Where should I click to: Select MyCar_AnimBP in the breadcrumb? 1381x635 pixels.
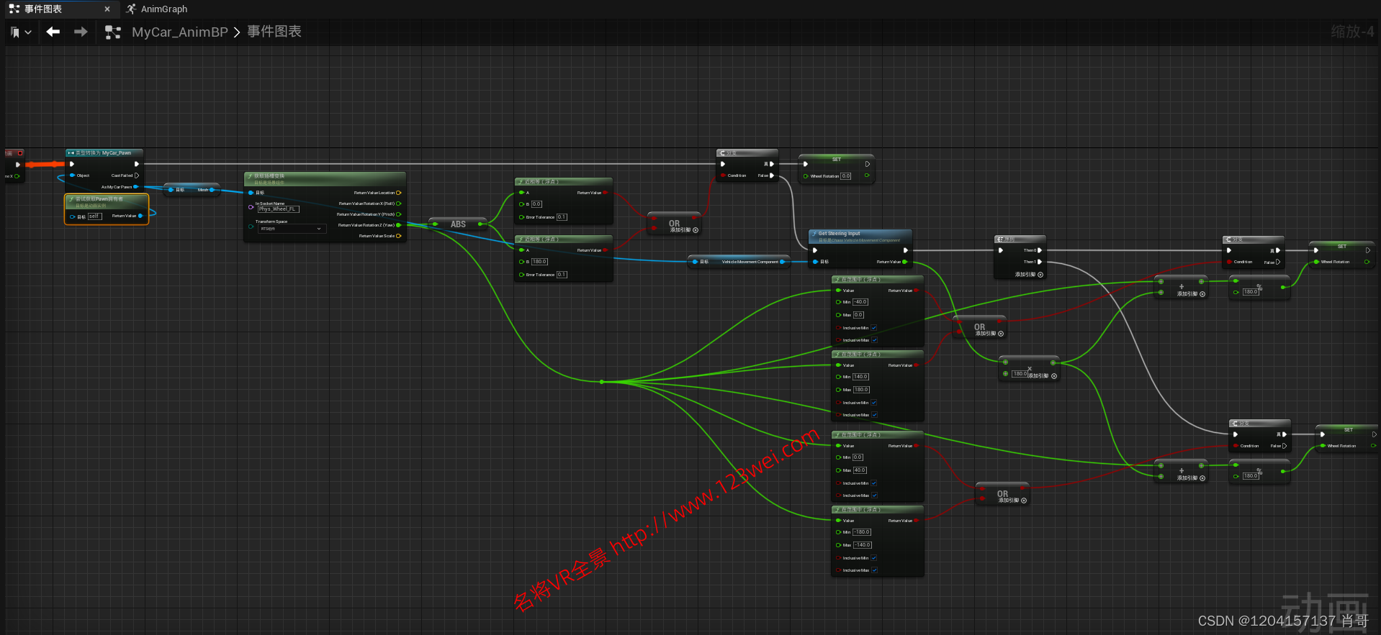[180, 32]
